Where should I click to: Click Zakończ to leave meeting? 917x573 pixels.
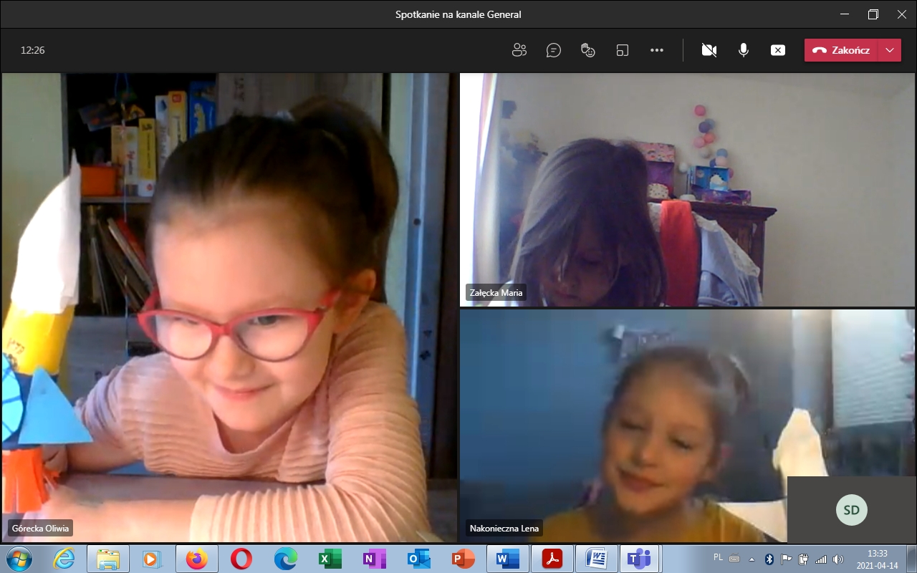(x=841, y=50)
